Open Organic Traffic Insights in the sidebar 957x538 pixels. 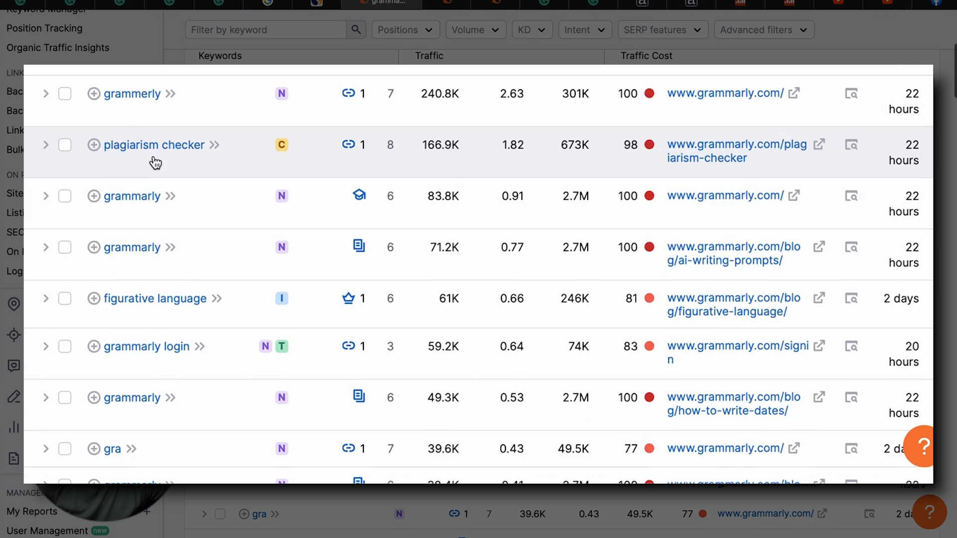(x=58, y=48)
